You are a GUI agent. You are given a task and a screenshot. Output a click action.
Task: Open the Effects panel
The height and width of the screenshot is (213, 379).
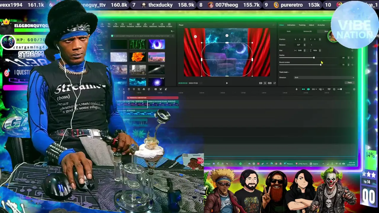click(x=123, y=25)
